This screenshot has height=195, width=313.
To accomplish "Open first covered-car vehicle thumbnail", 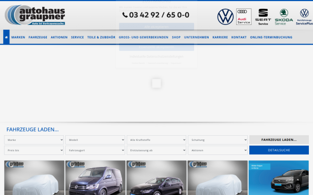I will click(34, 178).
